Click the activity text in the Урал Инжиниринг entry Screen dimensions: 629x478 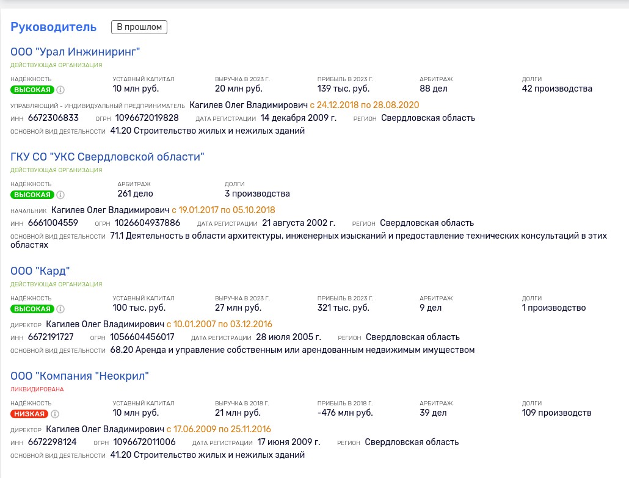(x=208, y=131)
